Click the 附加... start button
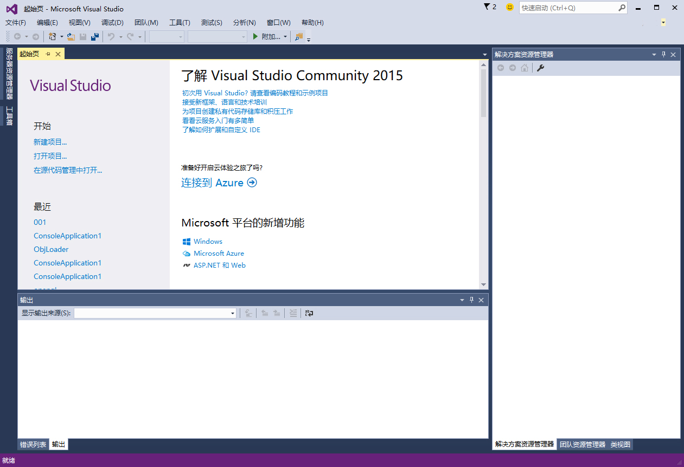684x467 pixels. click(266, 36)
